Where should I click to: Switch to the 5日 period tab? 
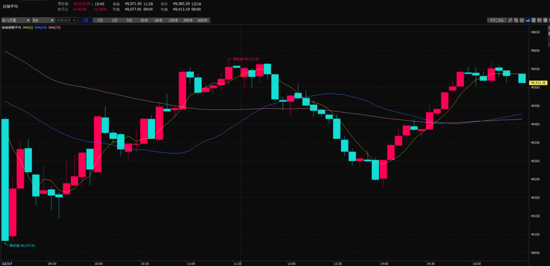pyautogui.click(x=129, y=20)
